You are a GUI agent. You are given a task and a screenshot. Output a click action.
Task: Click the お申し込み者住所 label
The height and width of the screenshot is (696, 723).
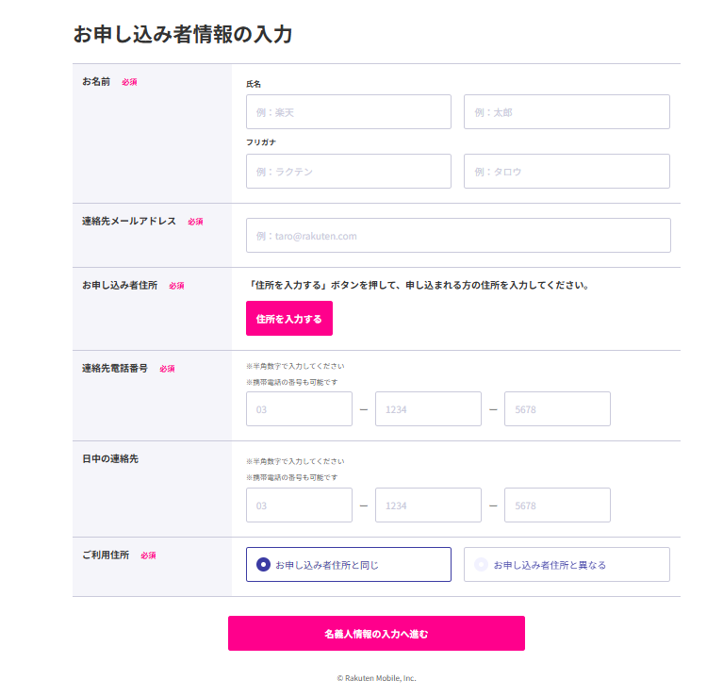pos(120,286)
